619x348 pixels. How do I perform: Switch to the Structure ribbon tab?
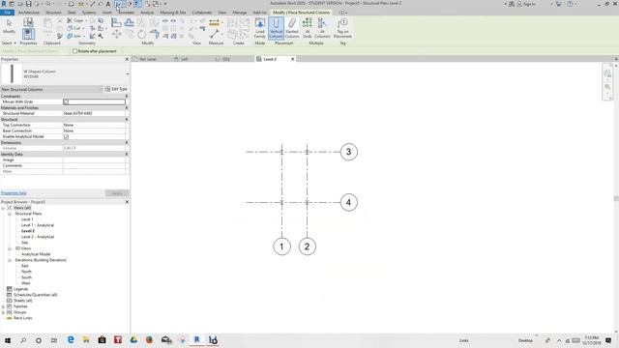(53, 13)
